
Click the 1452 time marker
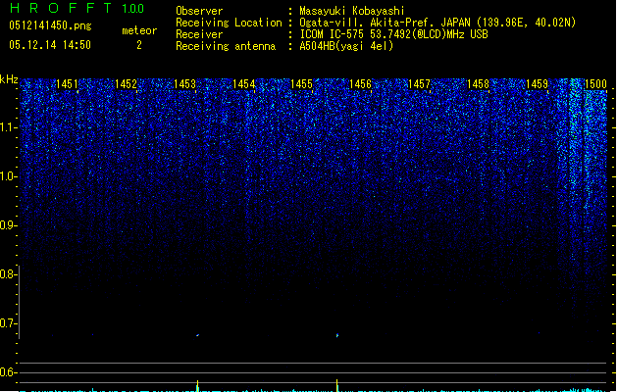pyautogui.click(x=126, y=84)
